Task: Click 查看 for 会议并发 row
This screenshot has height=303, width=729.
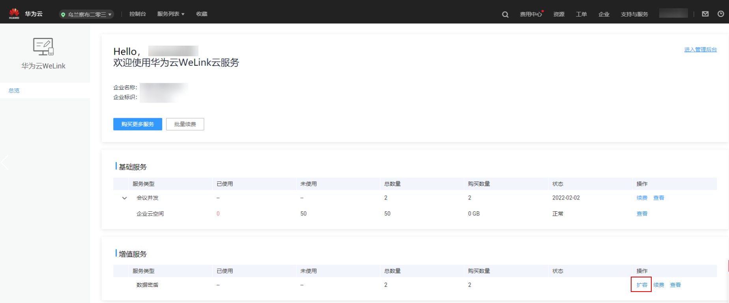Action: 659,198
